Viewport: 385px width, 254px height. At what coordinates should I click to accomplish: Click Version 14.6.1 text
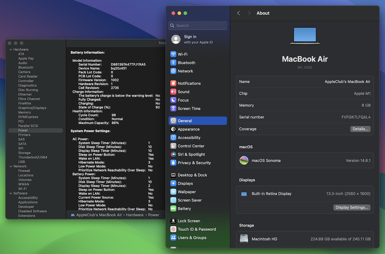pos(358,161)
